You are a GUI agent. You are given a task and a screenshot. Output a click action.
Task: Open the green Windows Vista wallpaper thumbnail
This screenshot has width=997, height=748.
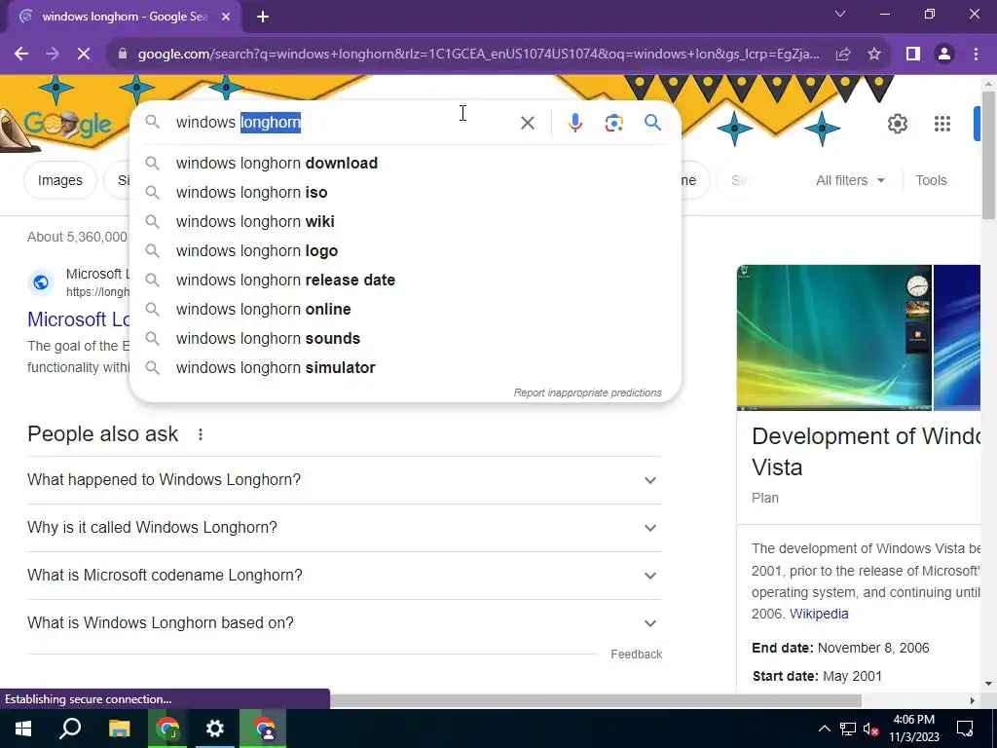[x=833, y=338]
